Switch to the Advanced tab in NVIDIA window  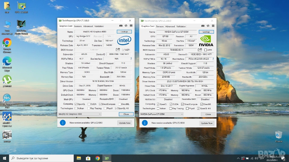(x=170, y=26)
